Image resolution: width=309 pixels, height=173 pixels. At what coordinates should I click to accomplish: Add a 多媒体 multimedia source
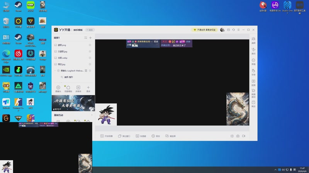[78, 89]
